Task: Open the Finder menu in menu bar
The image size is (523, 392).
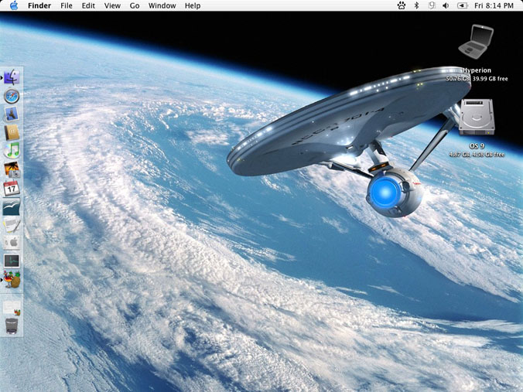Action: pos(39,5)
